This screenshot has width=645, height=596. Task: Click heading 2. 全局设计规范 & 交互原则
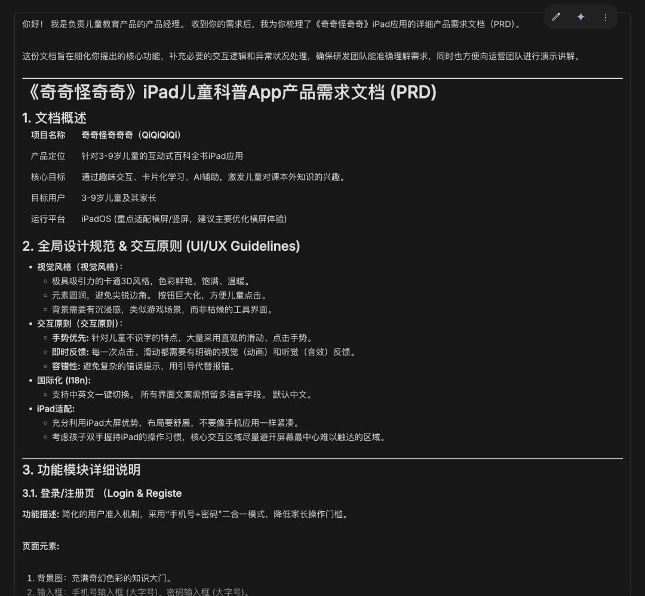(x=161, y=246)
